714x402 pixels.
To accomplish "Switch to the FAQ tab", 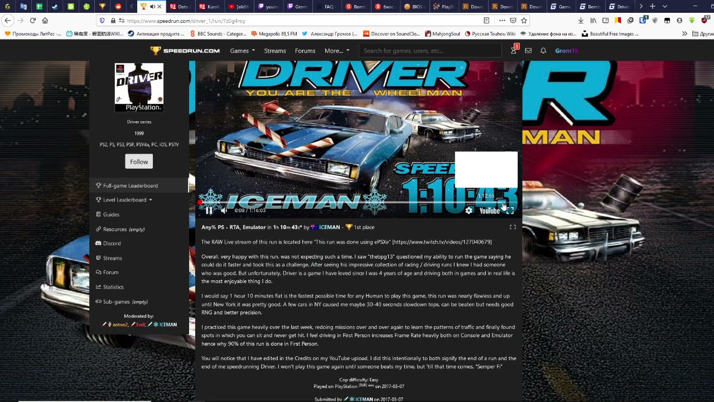I will click(326, 7).
